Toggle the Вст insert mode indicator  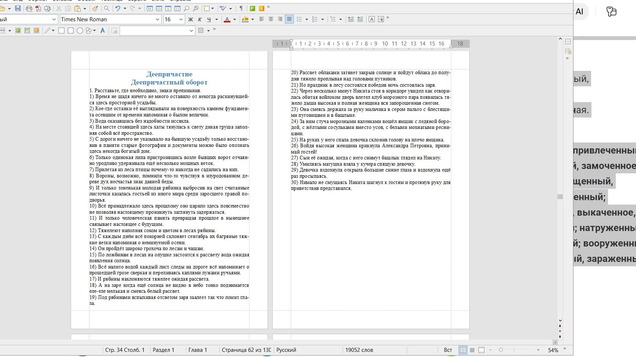pos(448,350)
